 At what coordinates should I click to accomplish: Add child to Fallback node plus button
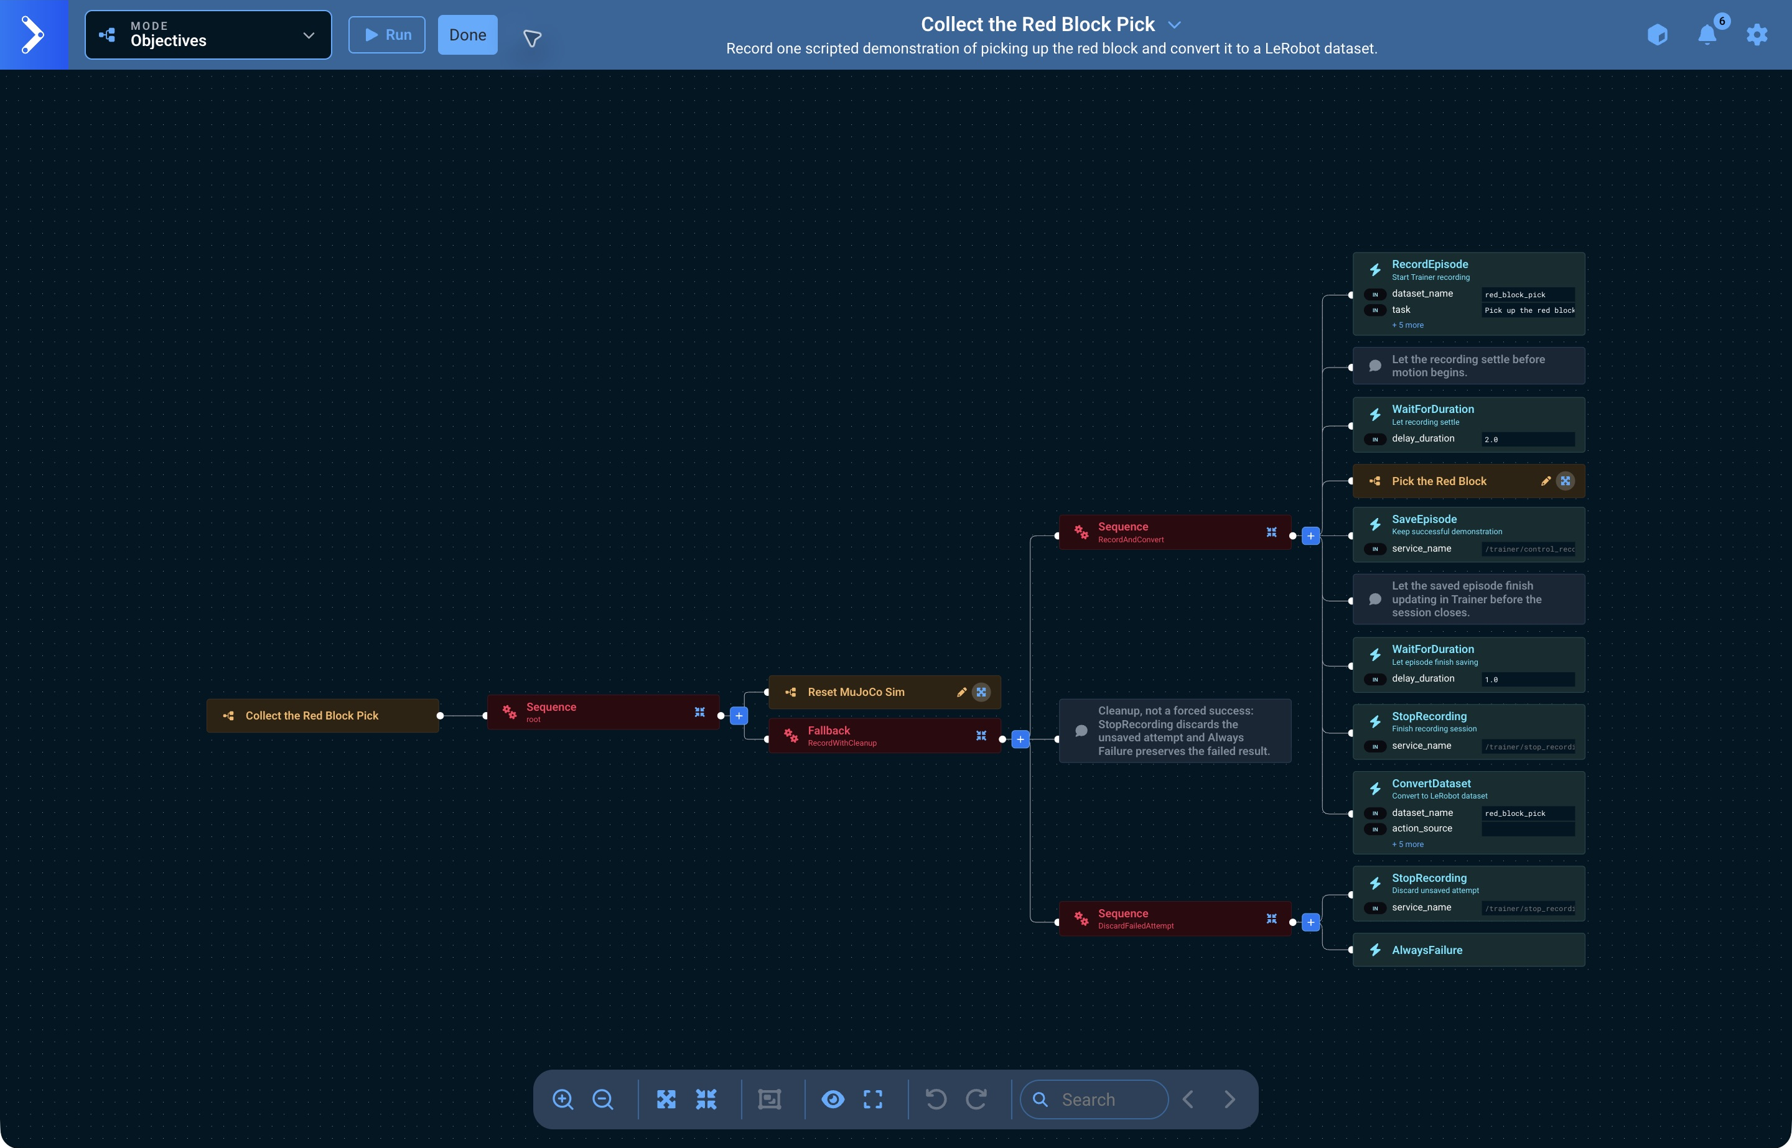(1021, 739)
